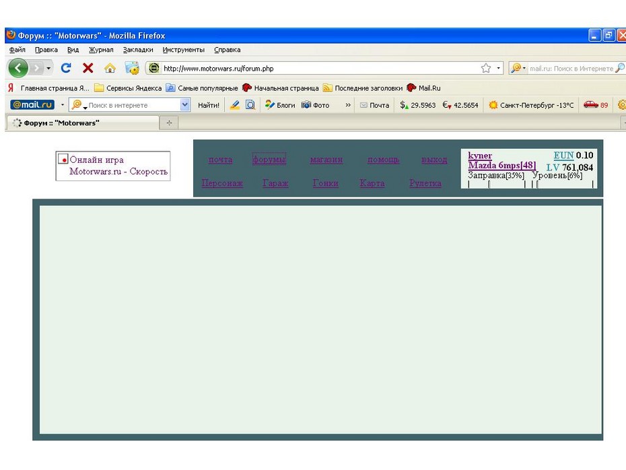Open the форумы link
This screenshot has height=470, width=626.
[269, 160]
